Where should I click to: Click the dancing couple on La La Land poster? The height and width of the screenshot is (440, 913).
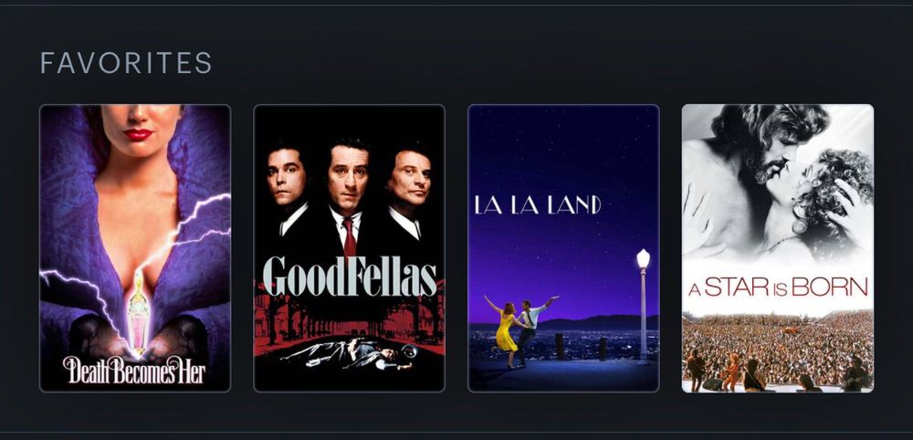[x=520, y=330]
